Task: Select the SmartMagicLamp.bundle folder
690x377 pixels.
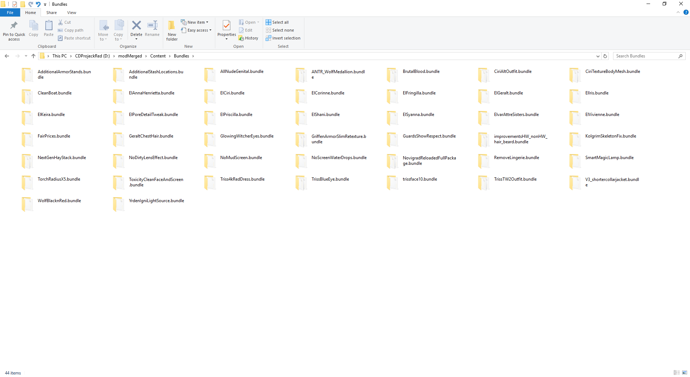Action: [609, 158]
